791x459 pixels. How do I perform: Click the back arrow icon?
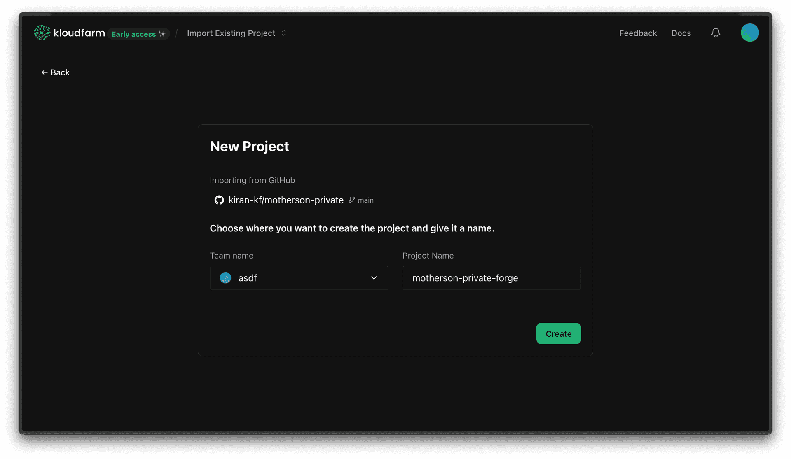click(x=44, y=72)
